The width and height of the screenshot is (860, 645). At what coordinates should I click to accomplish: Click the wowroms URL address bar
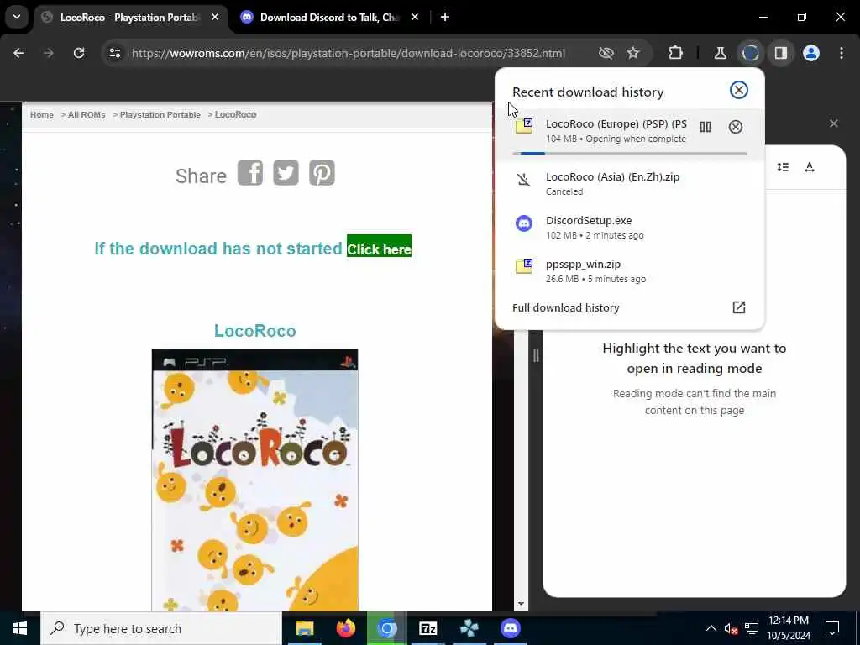coord(349,53)
